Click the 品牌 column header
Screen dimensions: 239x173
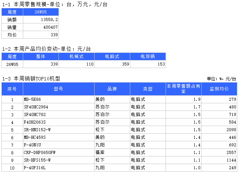tap(112, 89)
